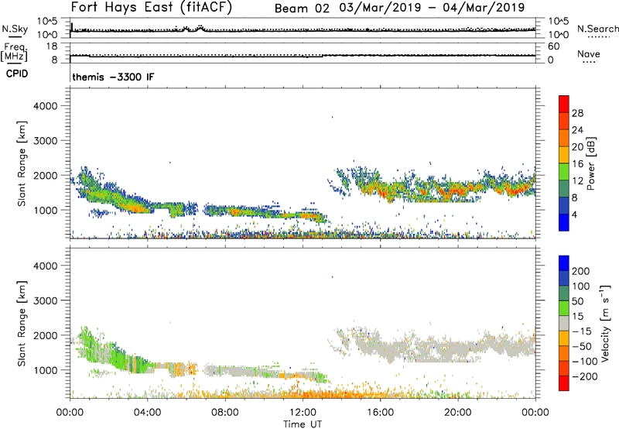Click the 'Slant Range [km]' label of power panel
Image resolution: width=619 pixels, height=429 pixels.
tap(22, 163)
